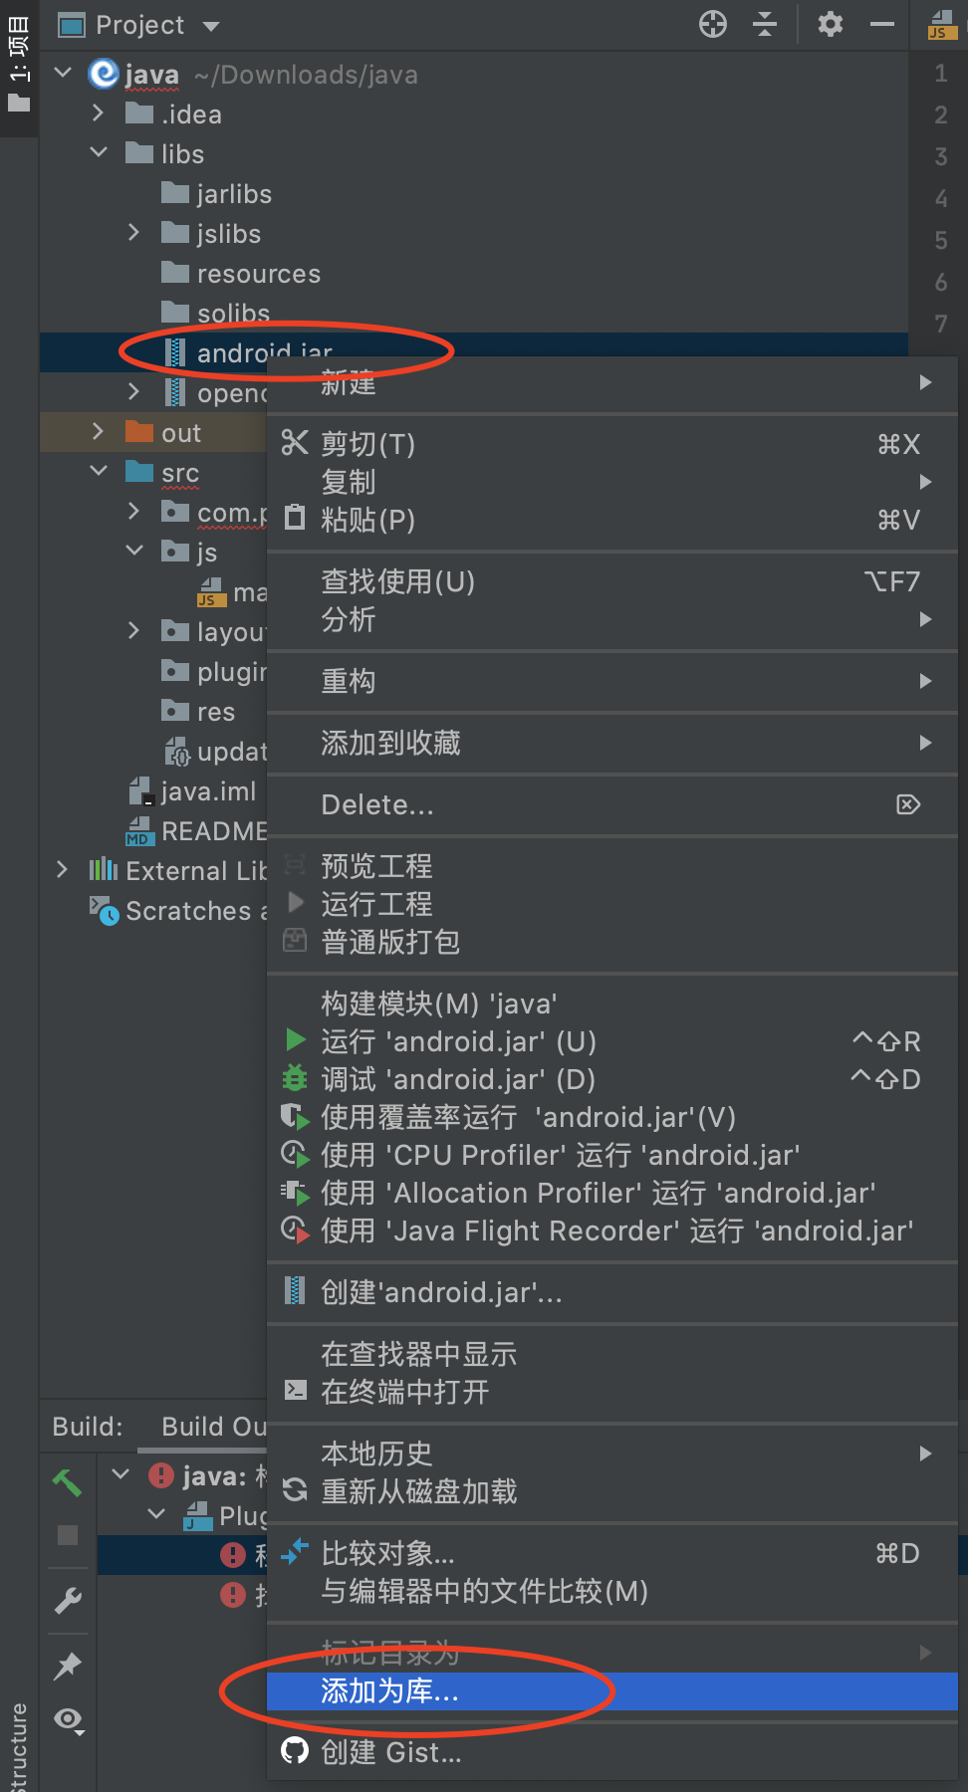Screen dimensions: 968x1792
Task: Open the Project view dropdown arrow
Action: point(210,26)
